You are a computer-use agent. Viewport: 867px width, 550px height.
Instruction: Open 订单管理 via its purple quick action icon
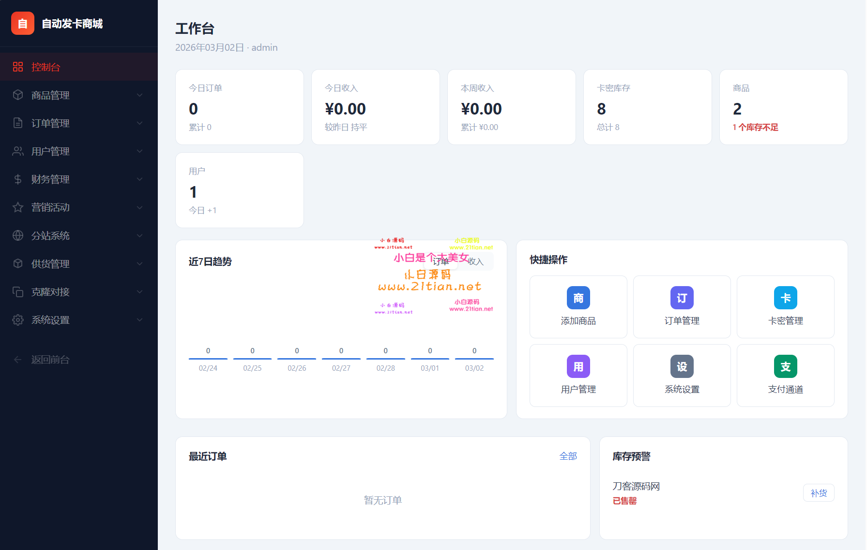682,298
